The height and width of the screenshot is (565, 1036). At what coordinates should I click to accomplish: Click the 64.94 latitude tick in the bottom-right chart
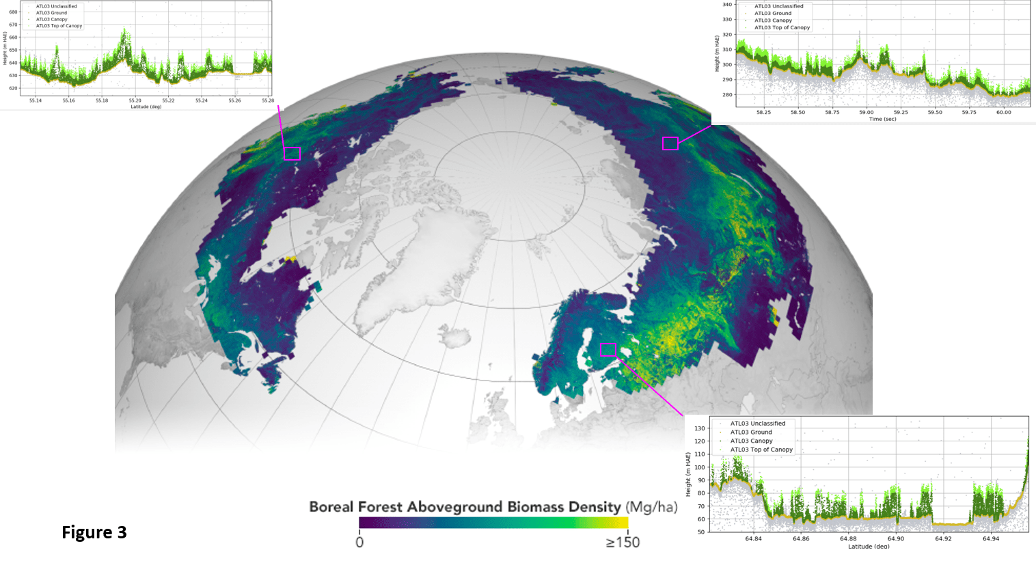point(991,538)
